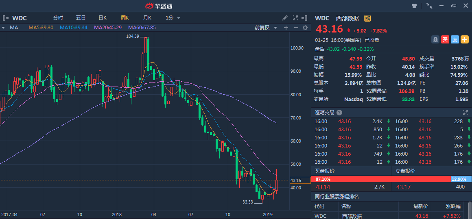472x219 pixels.
Task: Click the 104.39 high label on chart
Action: point(133,36)
